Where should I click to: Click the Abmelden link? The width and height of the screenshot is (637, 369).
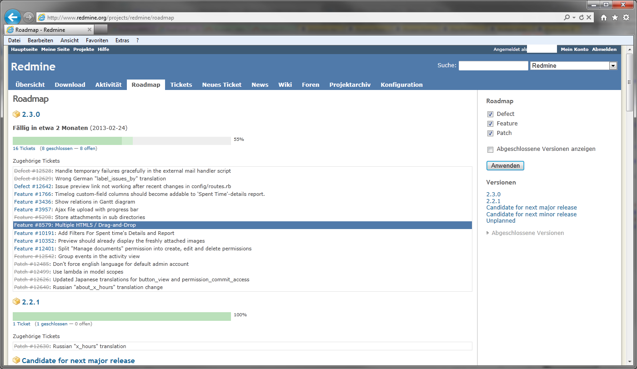click(604, 49)
